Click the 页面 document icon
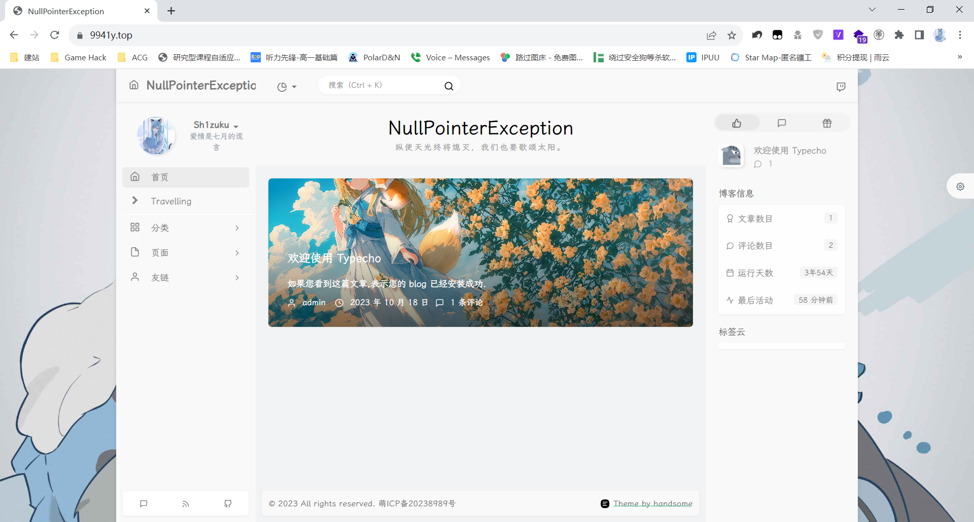 pyautogui.click(x=135, y=252)
